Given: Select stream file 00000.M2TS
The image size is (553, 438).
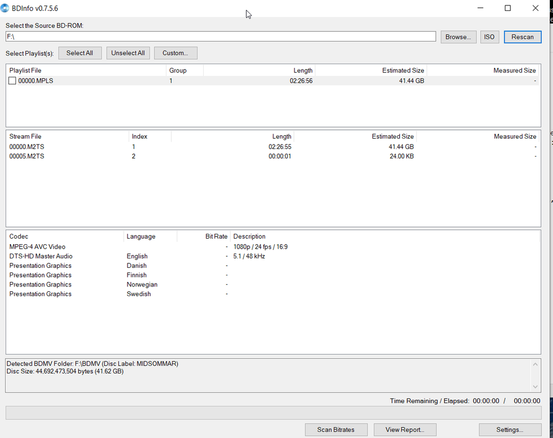Looking at the screenshot, I should [27, 147].
